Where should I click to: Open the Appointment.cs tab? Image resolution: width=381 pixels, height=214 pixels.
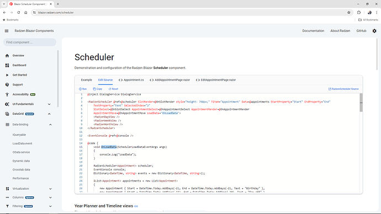tap(131, 80)
